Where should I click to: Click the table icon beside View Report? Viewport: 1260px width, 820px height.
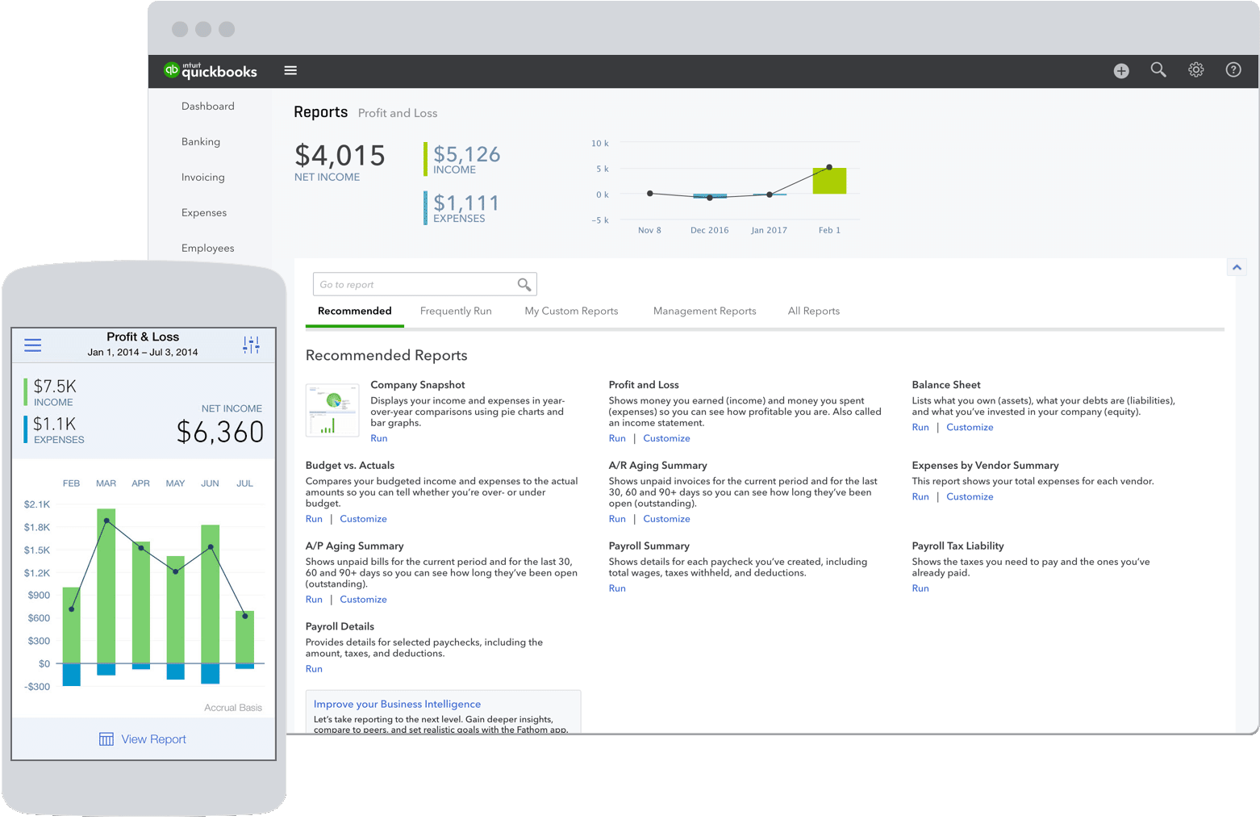[x=106, y=739]
